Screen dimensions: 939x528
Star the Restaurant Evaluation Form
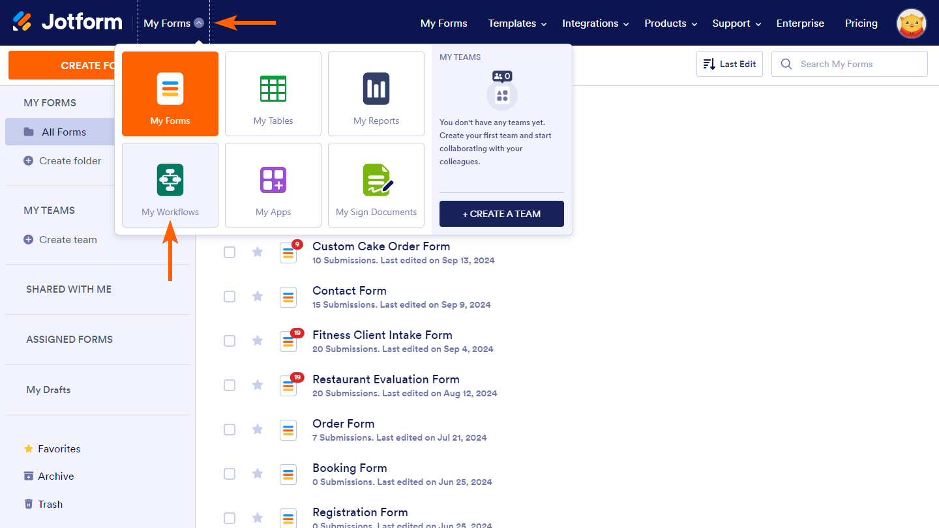point(258,385)
